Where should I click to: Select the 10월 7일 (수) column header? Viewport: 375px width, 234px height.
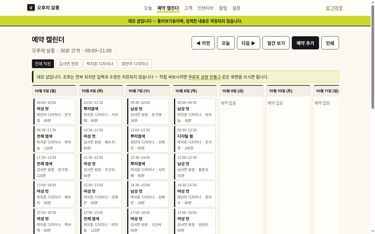pos(148,91)
